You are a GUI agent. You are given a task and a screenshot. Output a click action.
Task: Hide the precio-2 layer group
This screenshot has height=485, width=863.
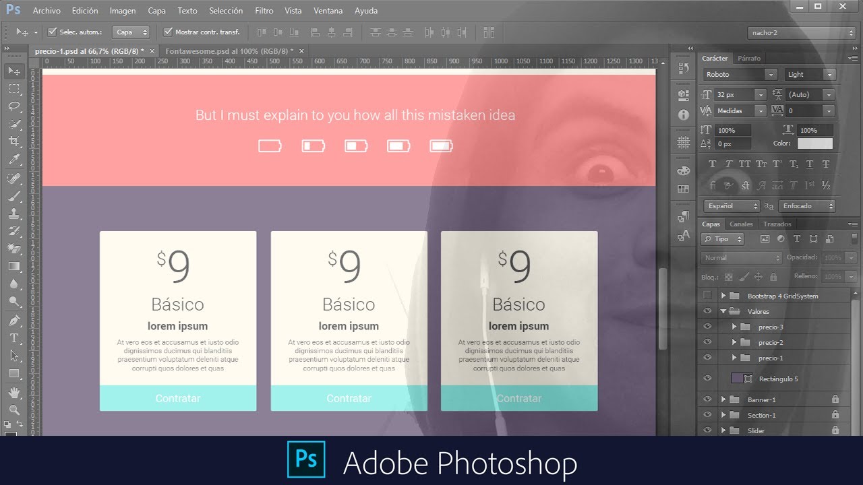click(707, 342)
